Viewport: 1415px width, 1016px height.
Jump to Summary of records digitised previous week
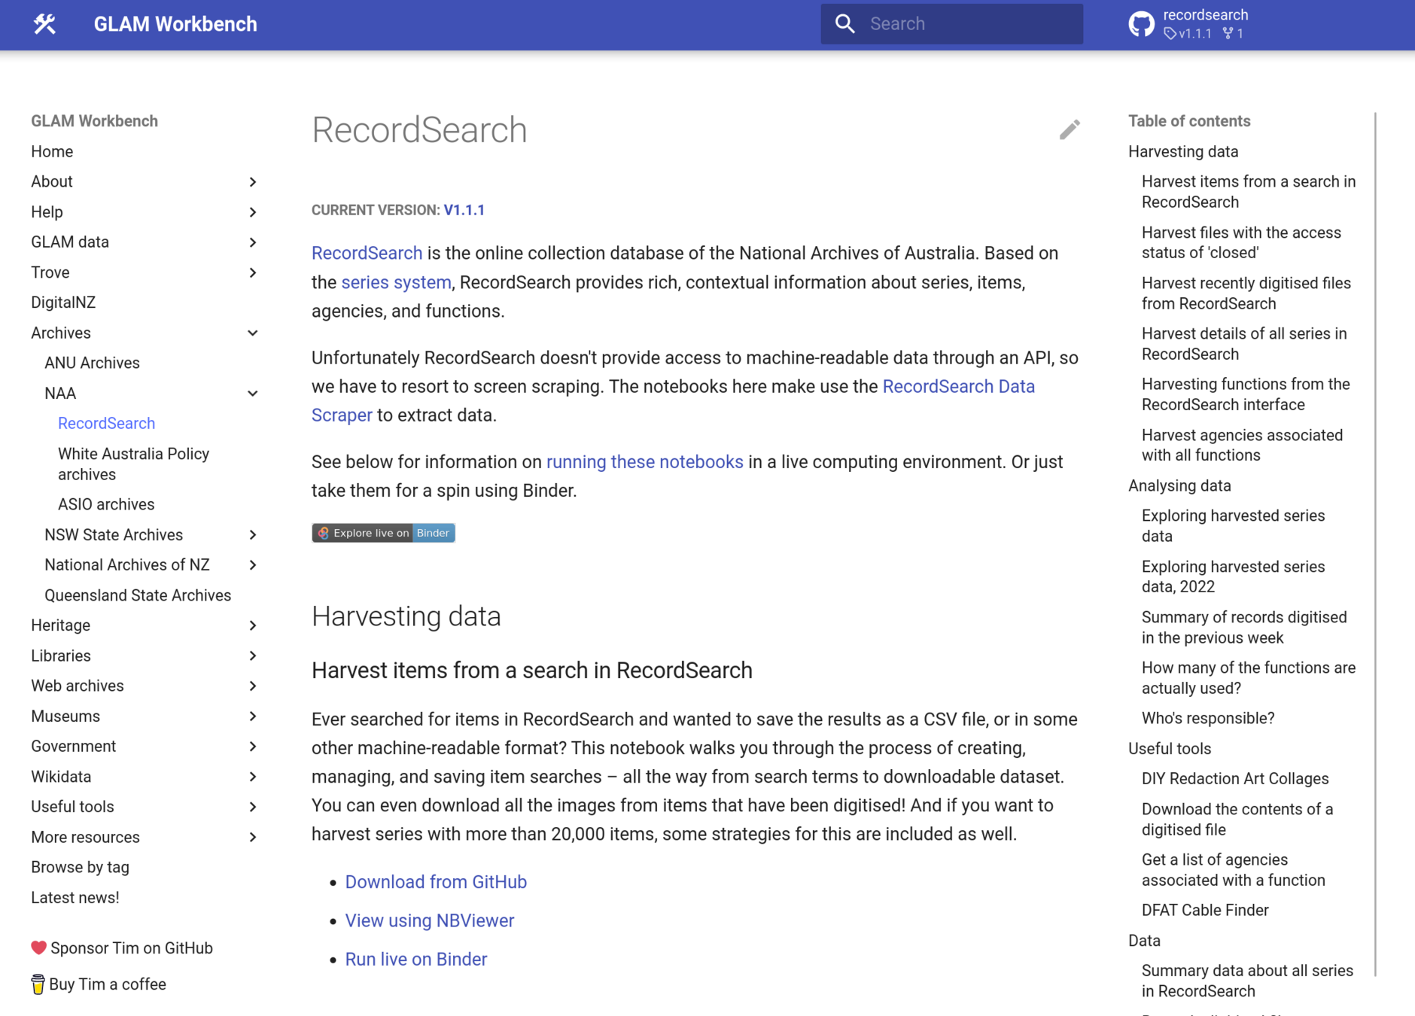(1244, 627)
